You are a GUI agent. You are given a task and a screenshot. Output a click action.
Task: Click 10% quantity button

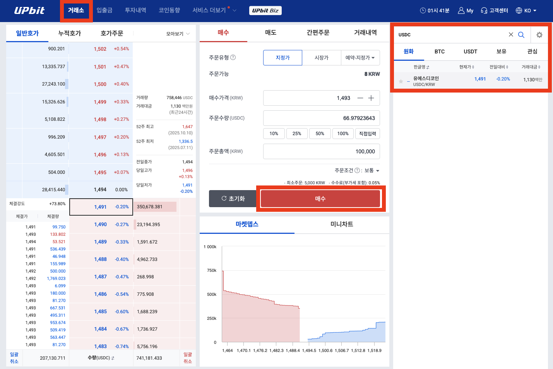(x=274, y=134)
